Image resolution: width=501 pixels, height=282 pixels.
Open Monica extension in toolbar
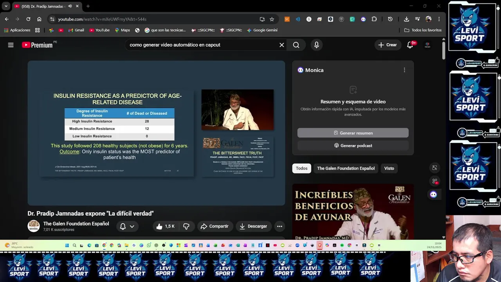pyautogui.click(x=363, y=19)
